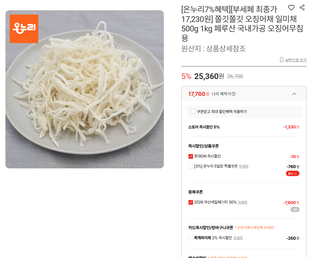Open 자세히 link for 부산세일페스타 coupon
The image size is (310, 258).
(x=243, y=202)
